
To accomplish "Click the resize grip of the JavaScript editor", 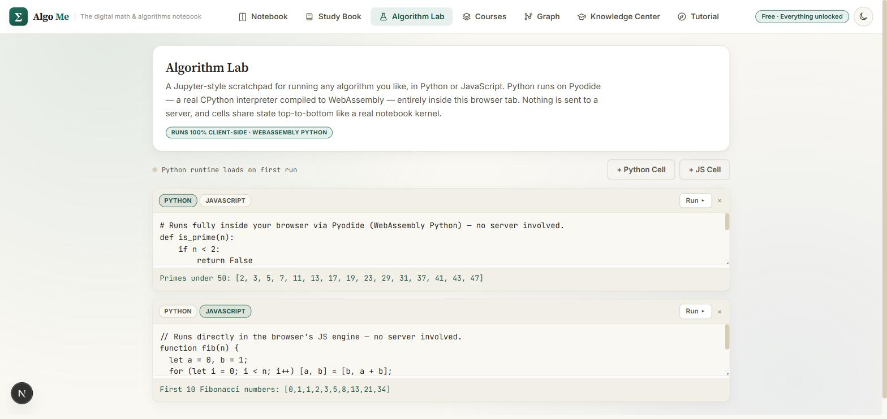I will (727, 373).
